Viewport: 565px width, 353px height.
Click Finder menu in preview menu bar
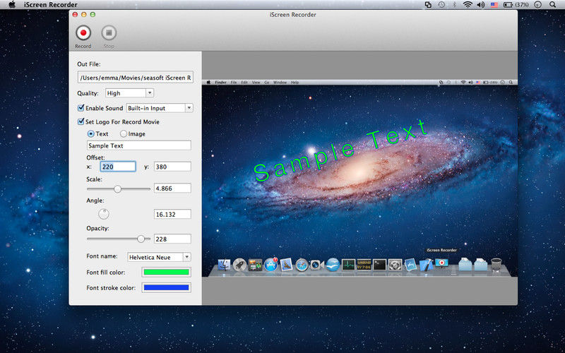(x=220, y=83)
